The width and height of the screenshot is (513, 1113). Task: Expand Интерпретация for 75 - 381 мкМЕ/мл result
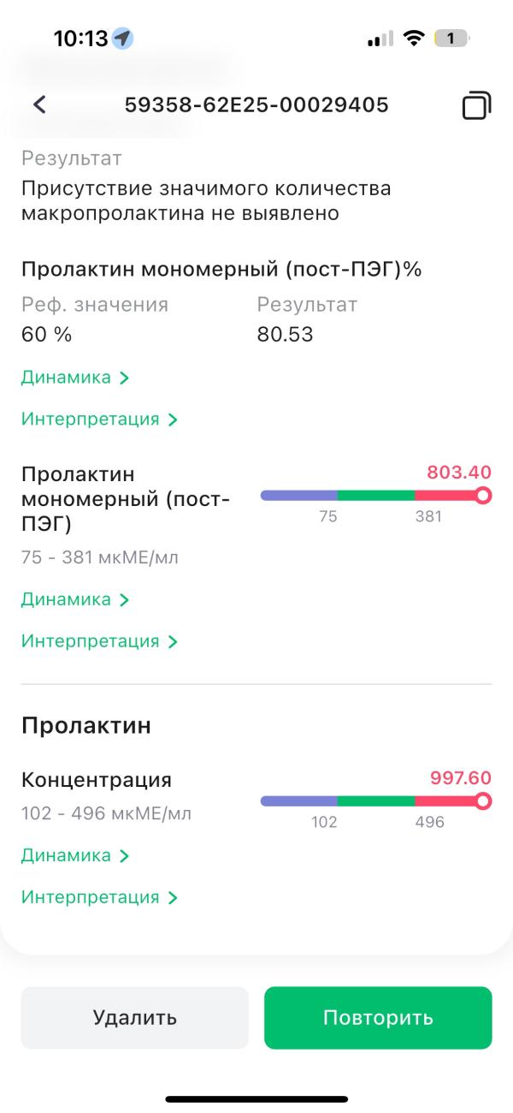click(100, 641)
